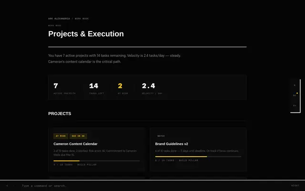
Task: Click BUILD PILLAR label on Cameron card
Action: [87, 165]
